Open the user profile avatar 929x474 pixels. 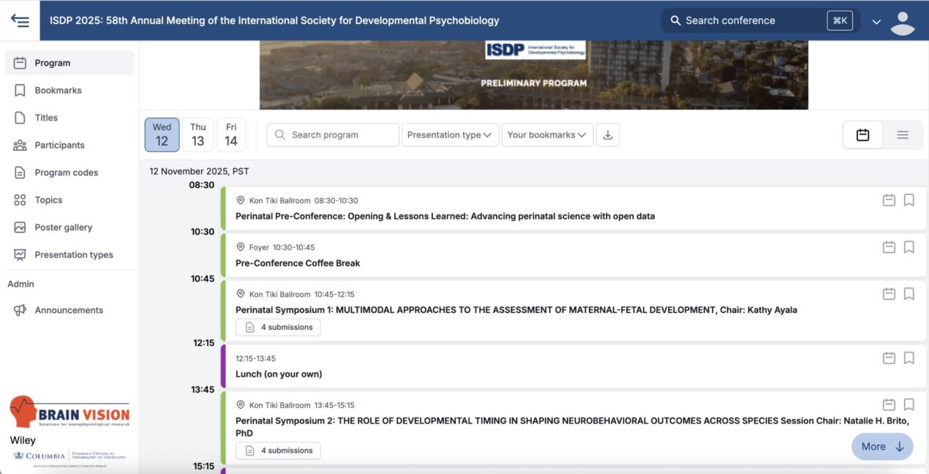click(903, 23)
